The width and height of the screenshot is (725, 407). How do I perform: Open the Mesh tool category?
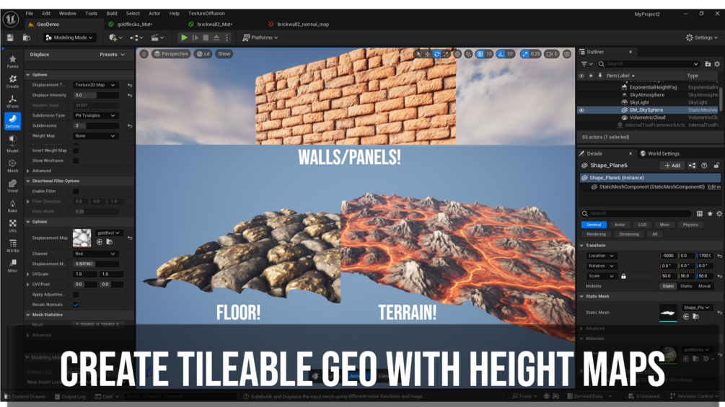click(x=12, y=166)
